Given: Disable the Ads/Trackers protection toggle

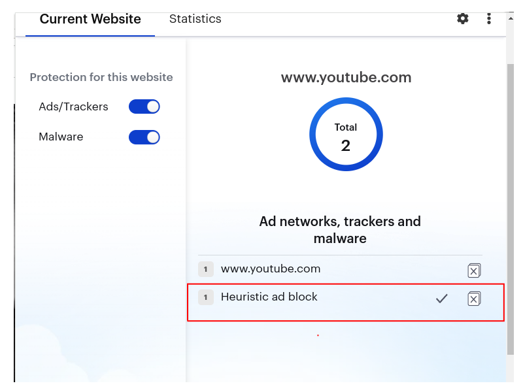Looking at the screenshot, I should pyautogui.click(x=144, y=106).
